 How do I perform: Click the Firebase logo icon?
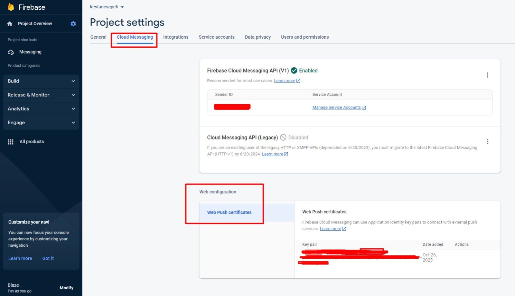(x=11, y=7)
